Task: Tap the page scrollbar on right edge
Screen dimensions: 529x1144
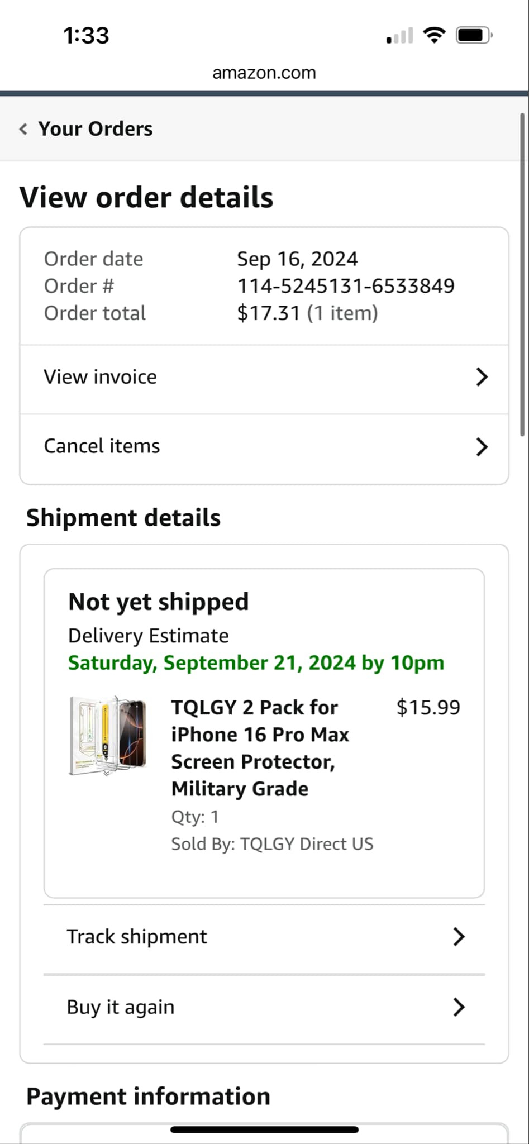Action: 522,274
